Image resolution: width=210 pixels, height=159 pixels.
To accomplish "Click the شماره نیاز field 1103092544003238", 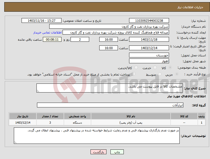I will click(x=149, y=21).
